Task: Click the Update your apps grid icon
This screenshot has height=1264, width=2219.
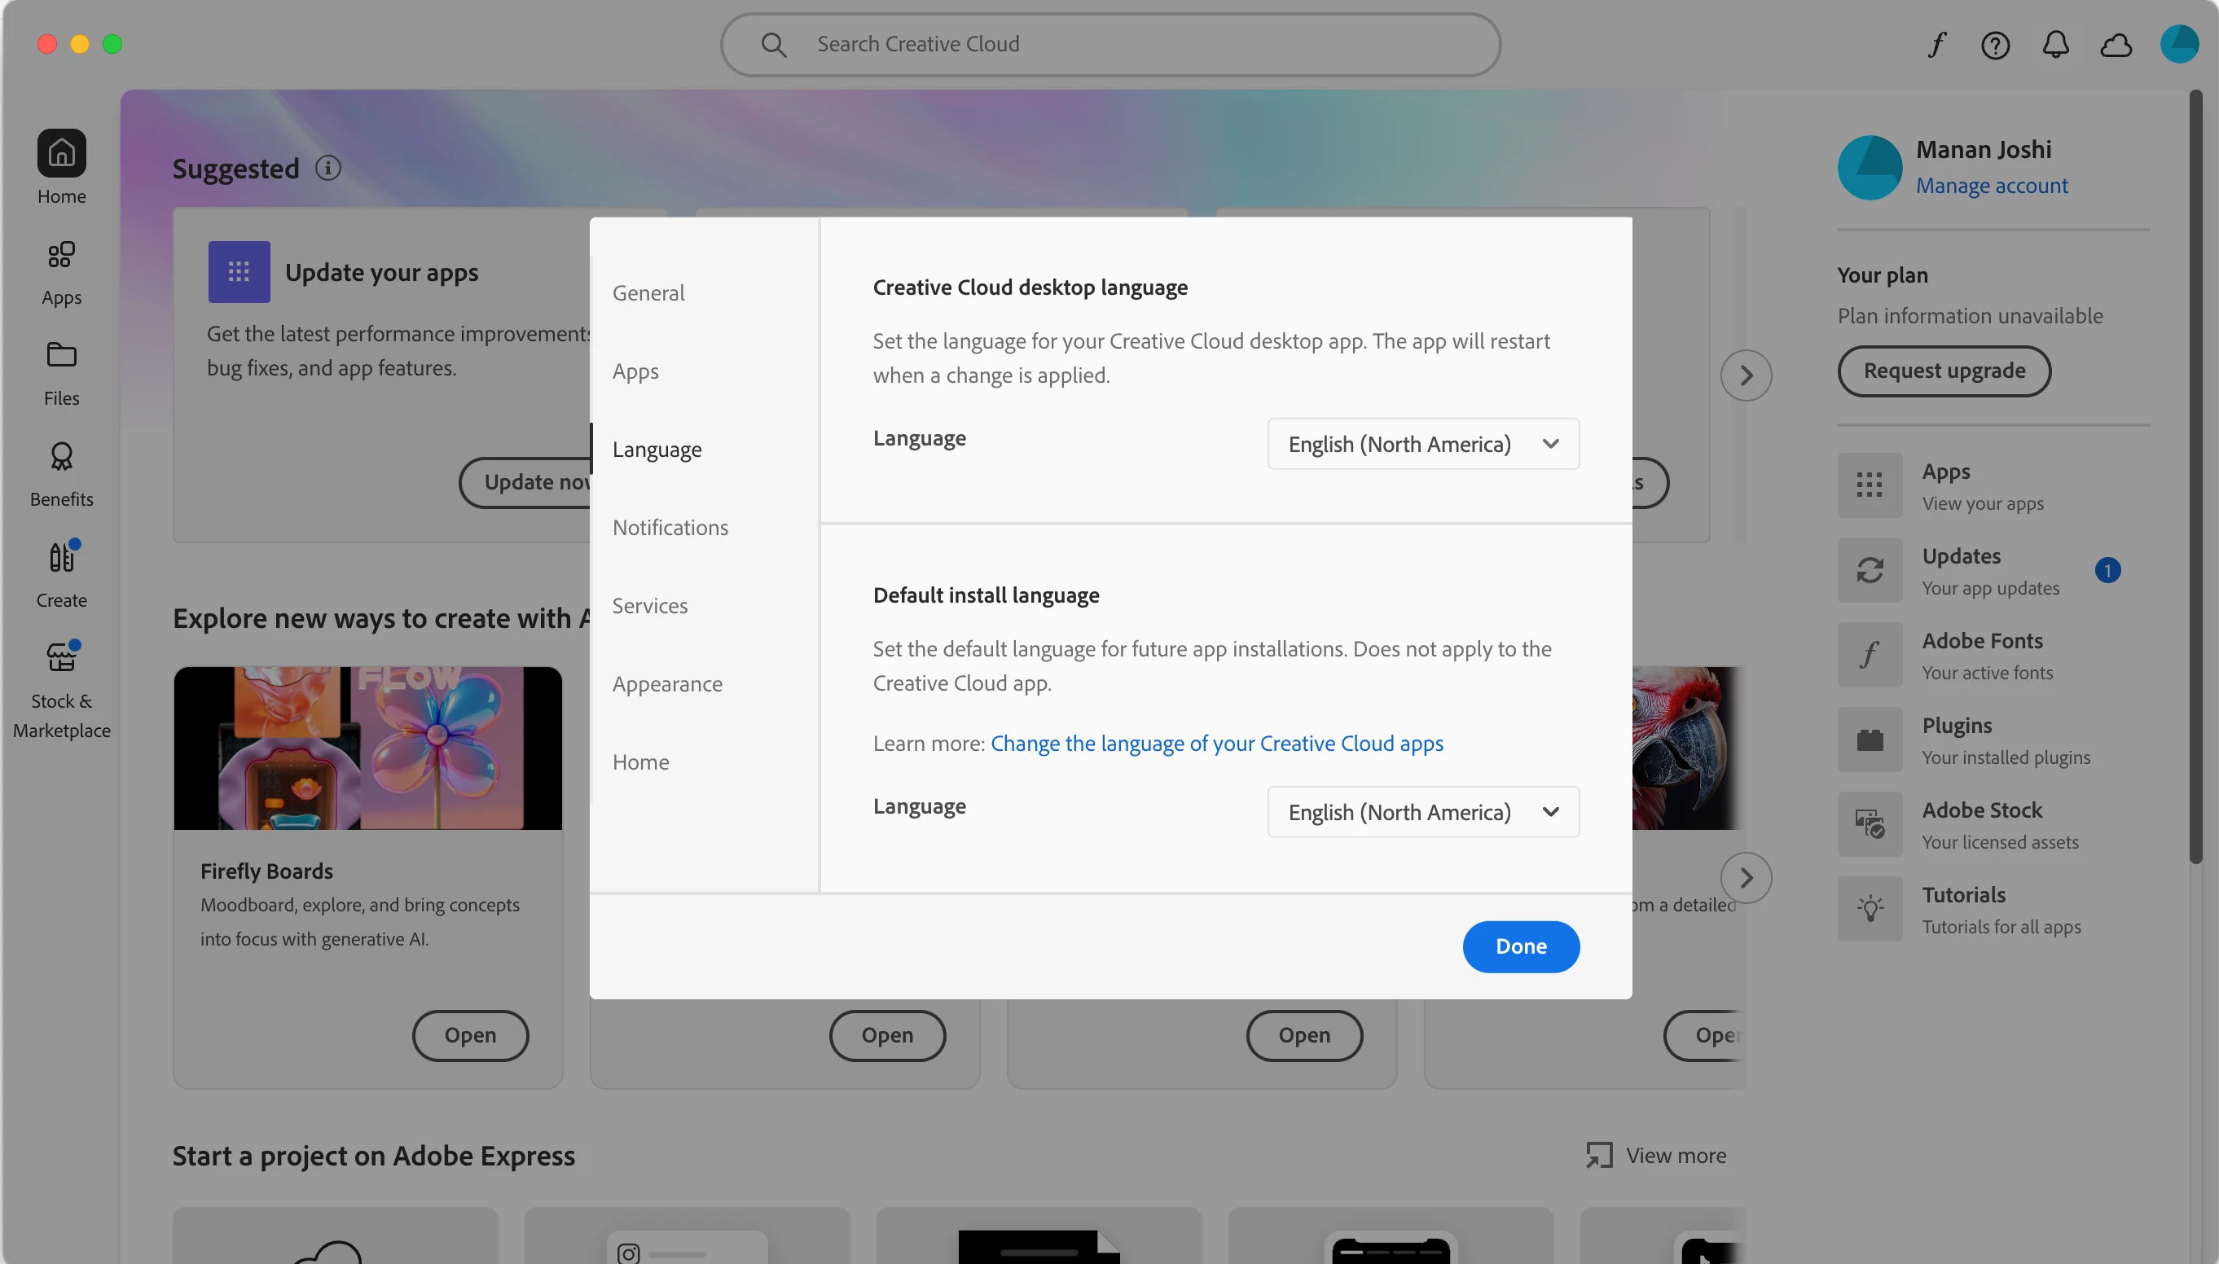Action: (239, 272)
